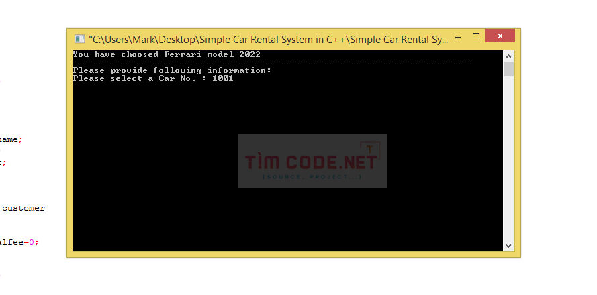Click the word "customer" in background code editor
This screenshot has width=597, height=295.
tap(24, 208)
